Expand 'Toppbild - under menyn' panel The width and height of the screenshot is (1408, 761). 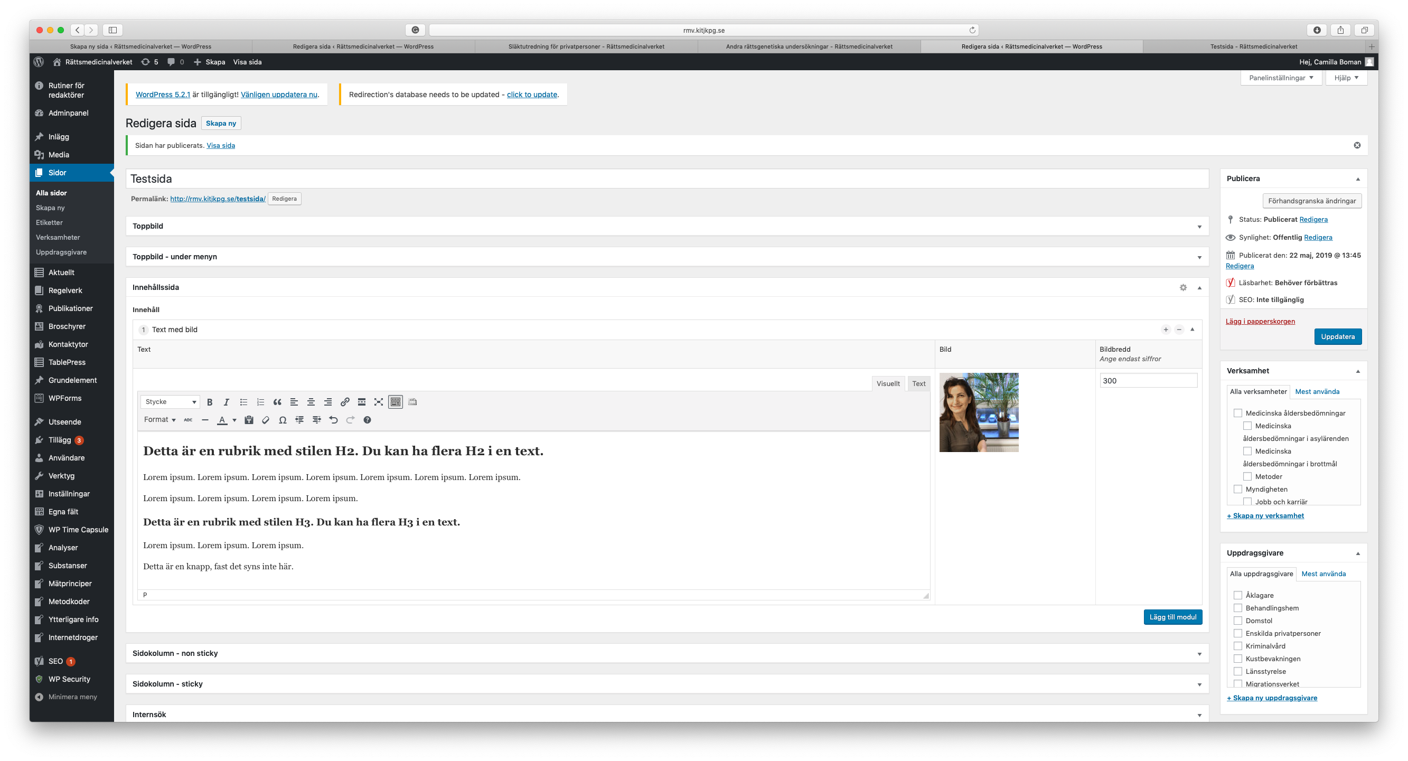pos(1200,257)
